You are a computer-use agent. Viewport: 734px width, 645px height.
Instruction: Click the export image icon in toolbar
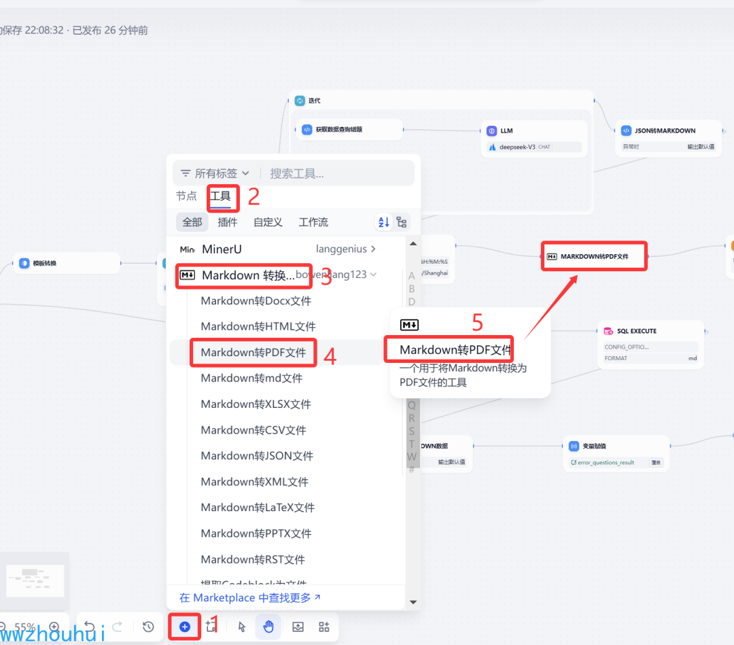tap(298, 626)
